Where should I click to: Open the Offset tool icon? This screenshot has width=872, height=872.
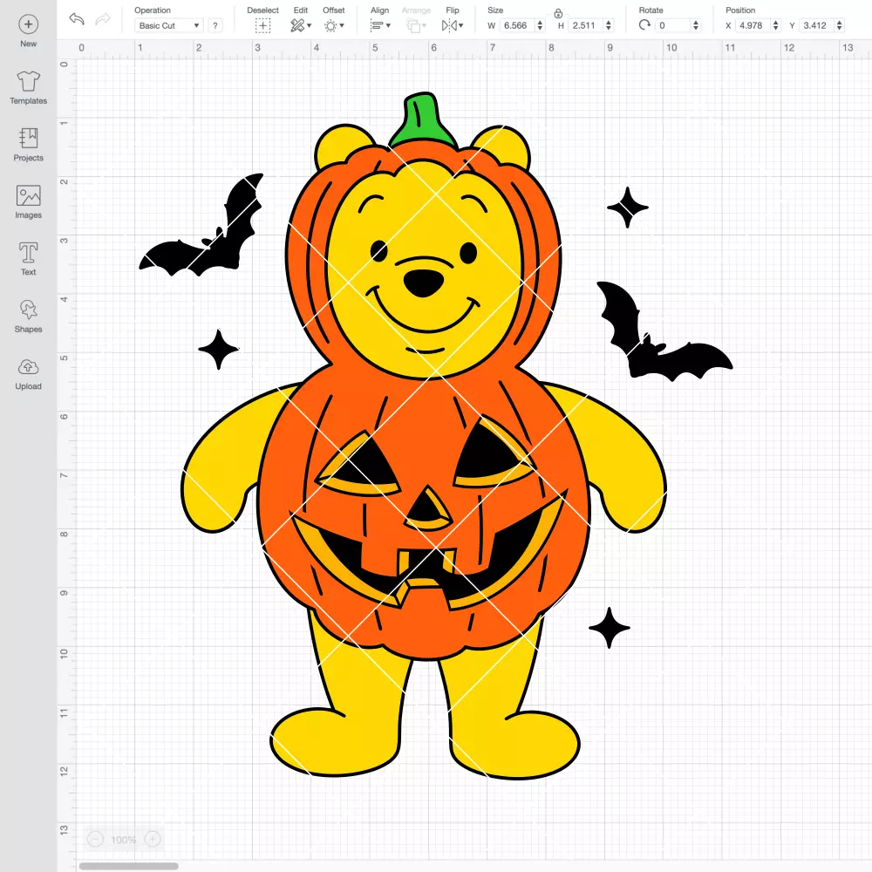coord(330,25)
